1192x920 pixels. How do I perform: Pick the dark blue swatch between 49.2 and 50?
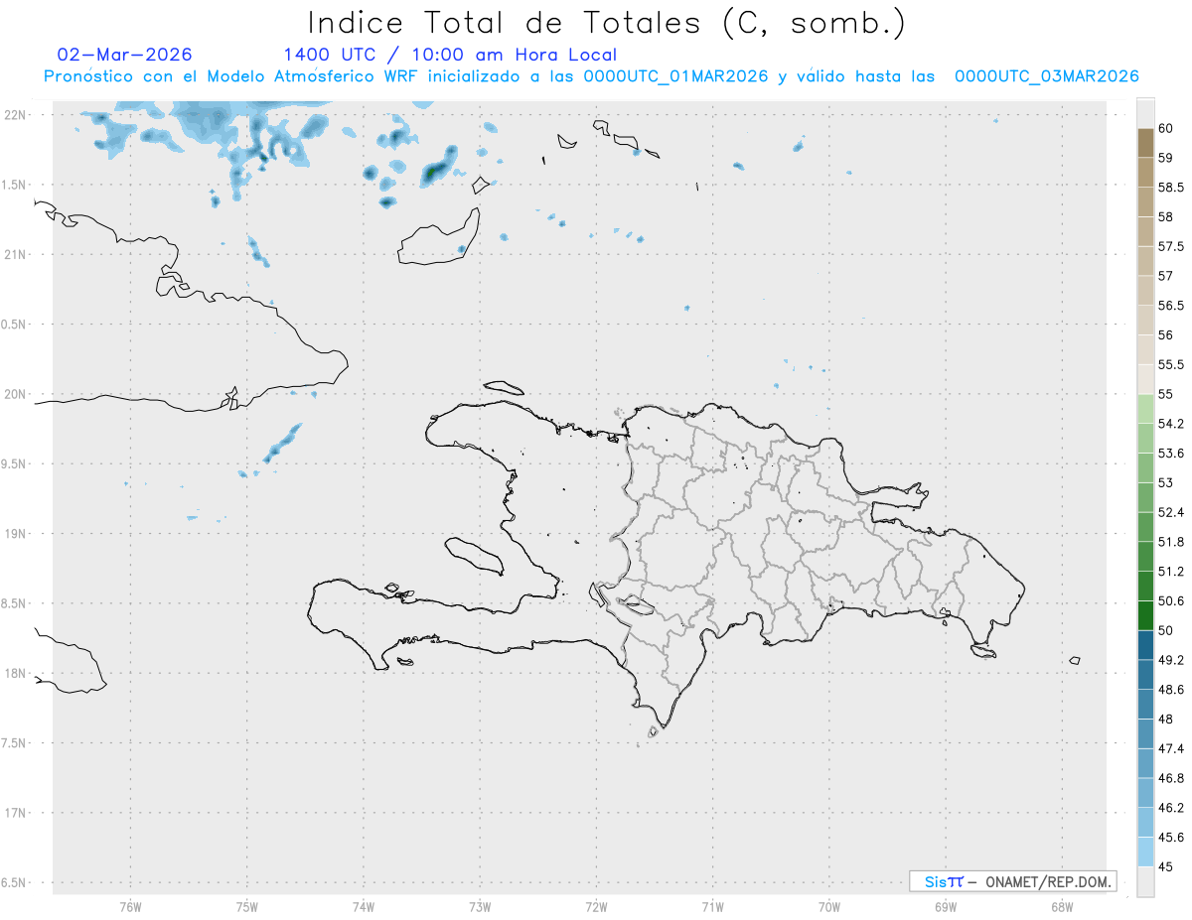click(x=1145, y=645)
